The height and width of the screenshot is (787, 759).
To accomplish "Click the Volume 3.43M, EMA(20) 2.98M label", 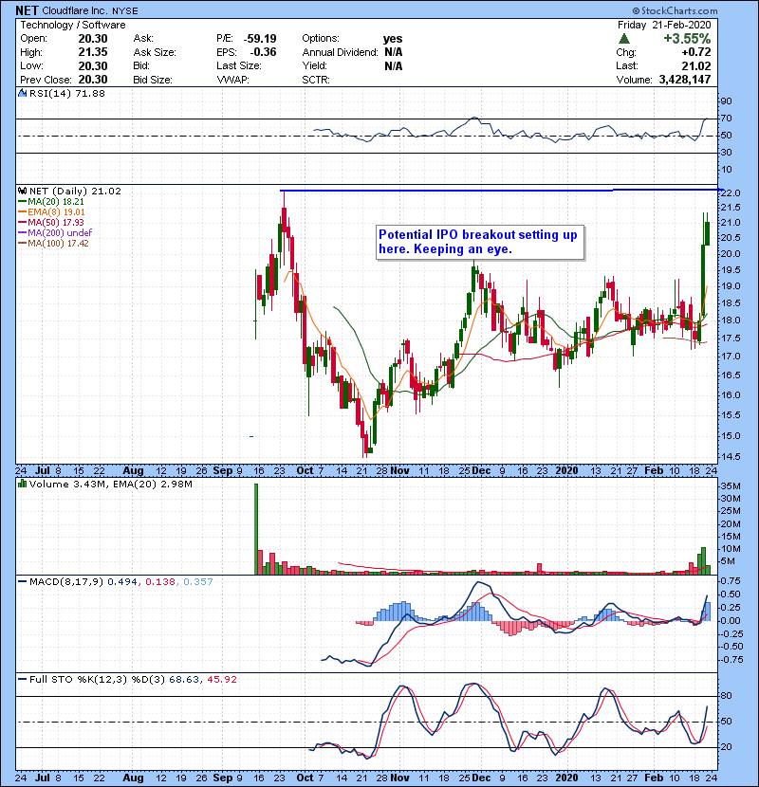I will coord(111,485).
